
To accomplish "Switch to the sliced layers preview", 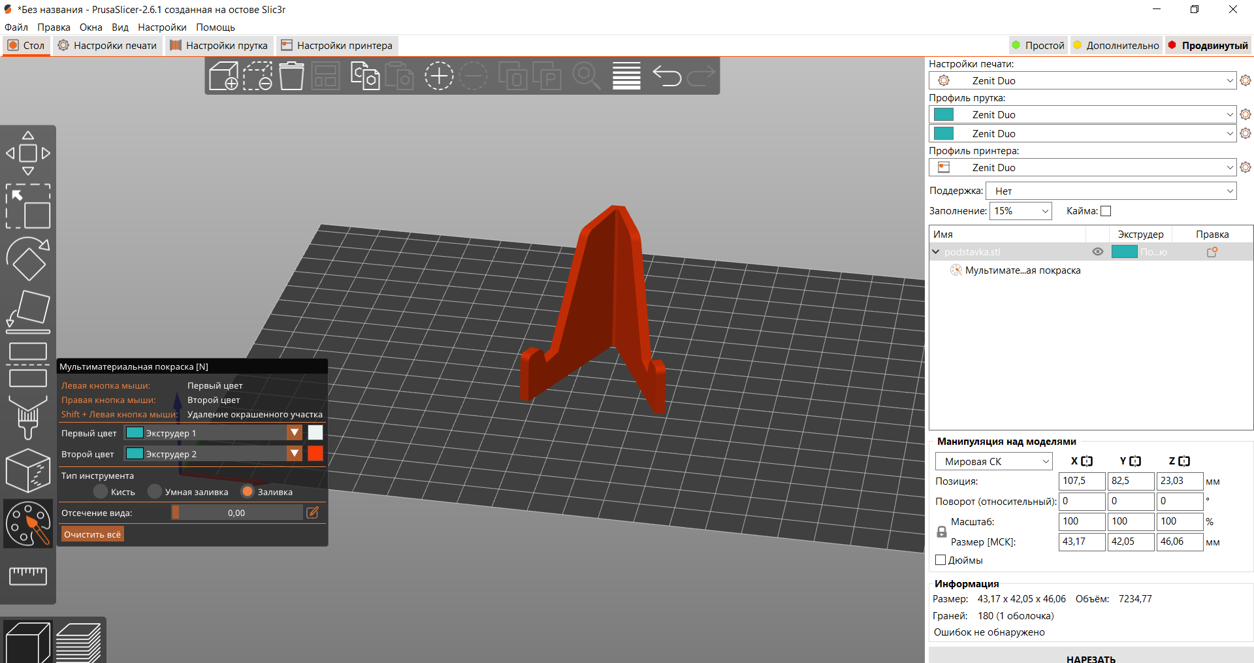I will 78,643.
